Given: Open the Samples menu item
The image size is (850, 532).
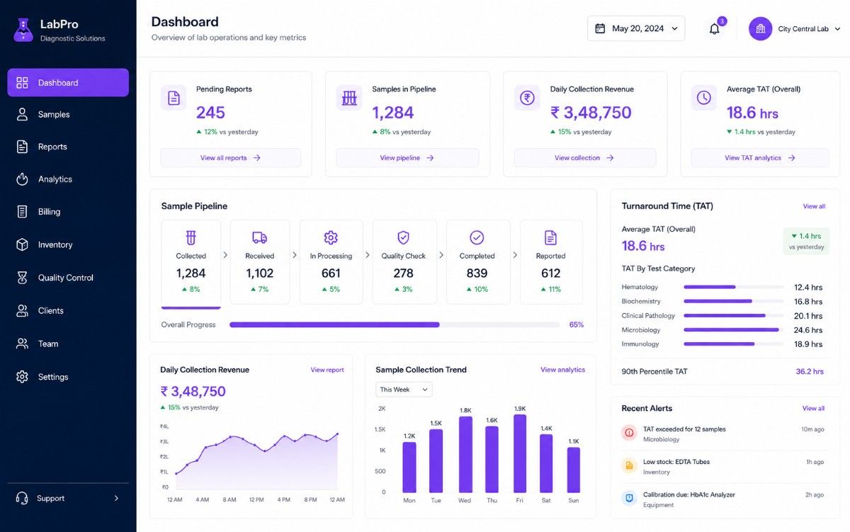Looking at the screenshot, I should click(x=68, y=114).
